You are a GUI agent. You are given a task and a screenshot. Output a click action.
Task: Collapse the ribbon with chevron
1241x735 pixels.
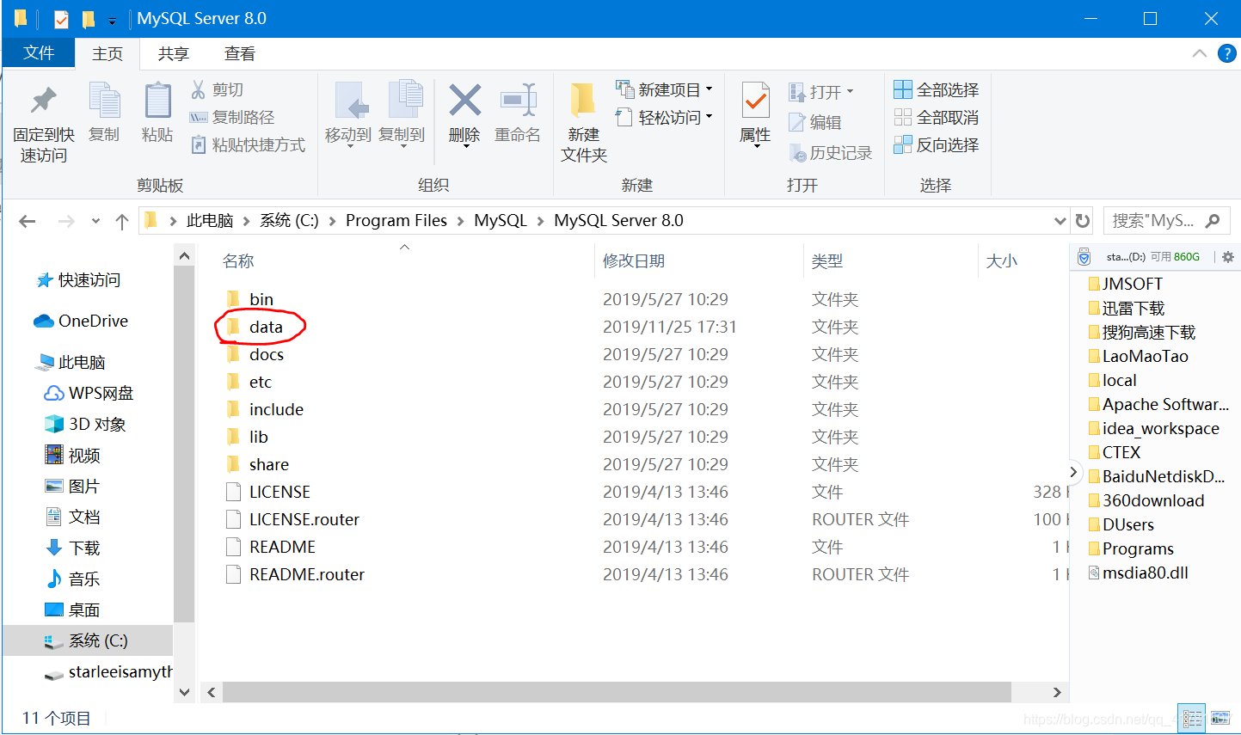[x=1200, y=53]
